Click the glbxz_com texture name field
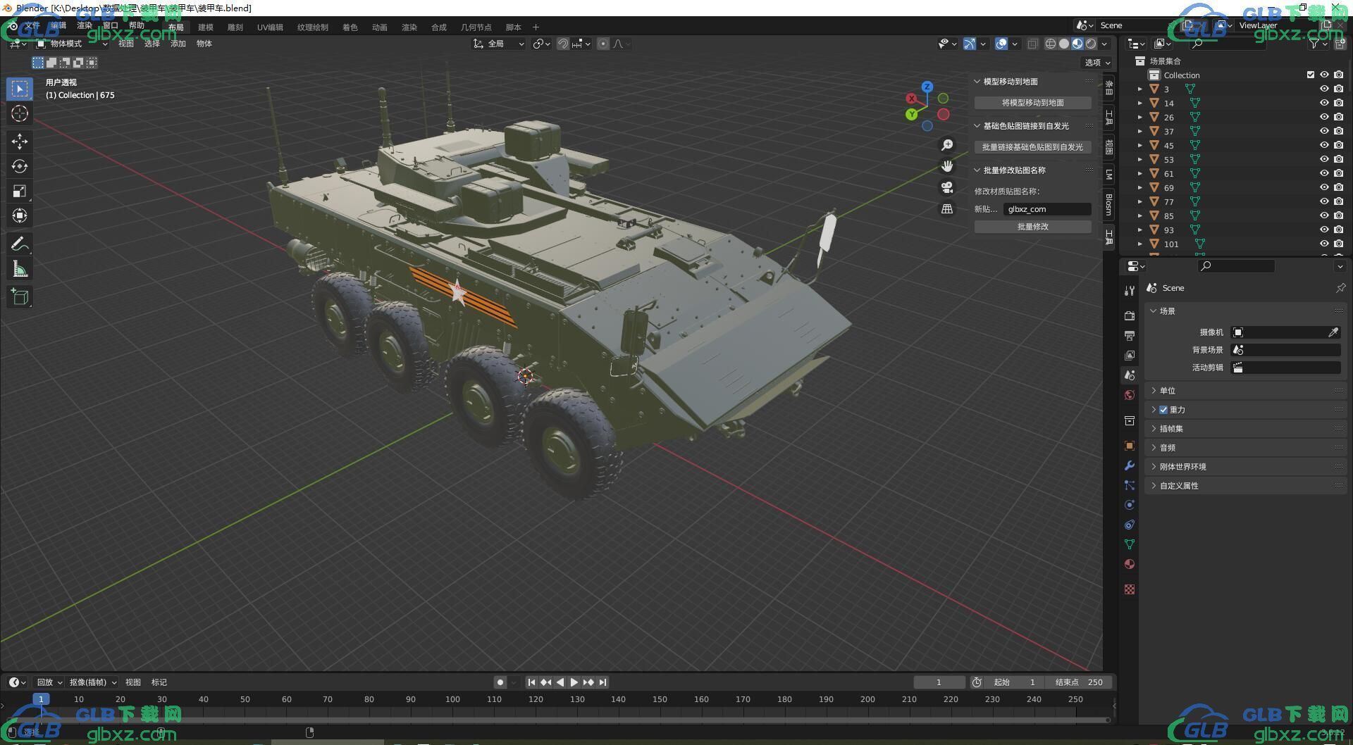 coord(1047,209)
